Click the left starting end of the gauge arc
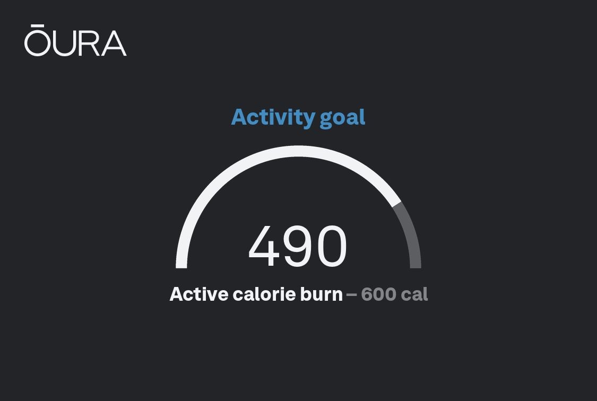 click(x=181, y=264)
